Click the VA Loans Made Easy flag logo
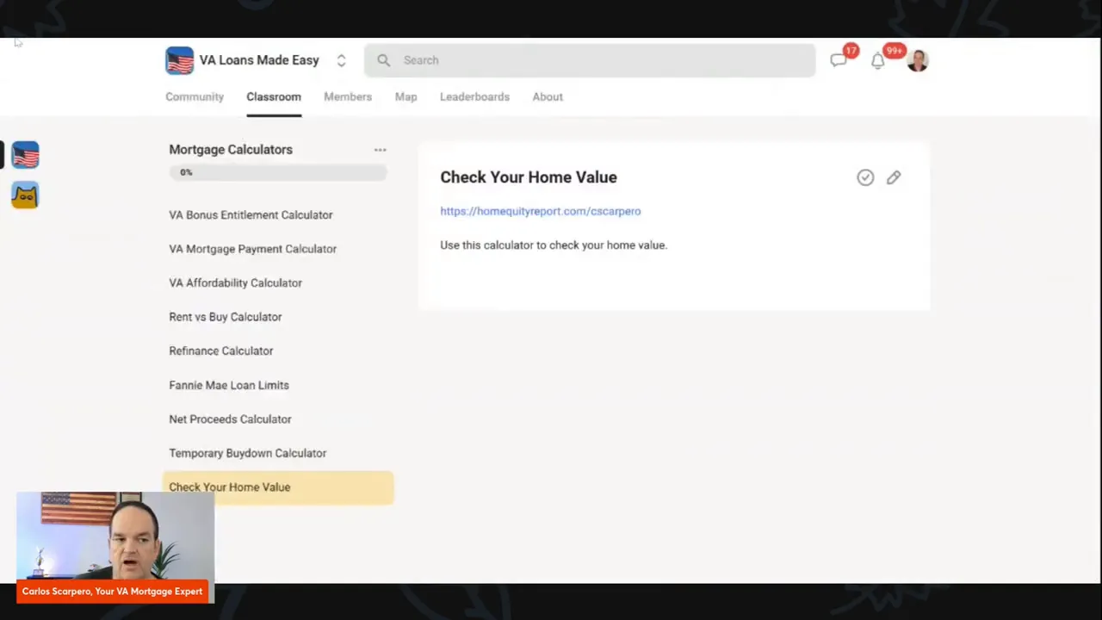This screenshot has height=620, width=1102. point(179,60)
